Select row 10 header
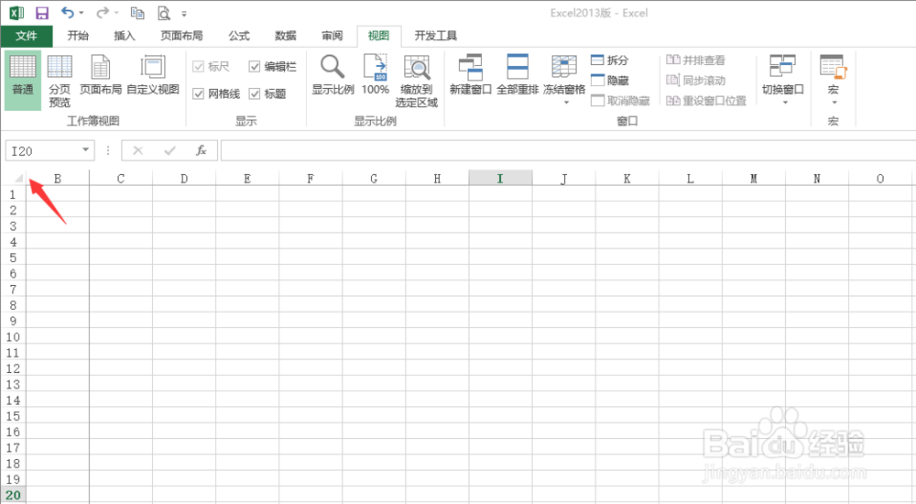The image size is (916, 504). (13, 337)
